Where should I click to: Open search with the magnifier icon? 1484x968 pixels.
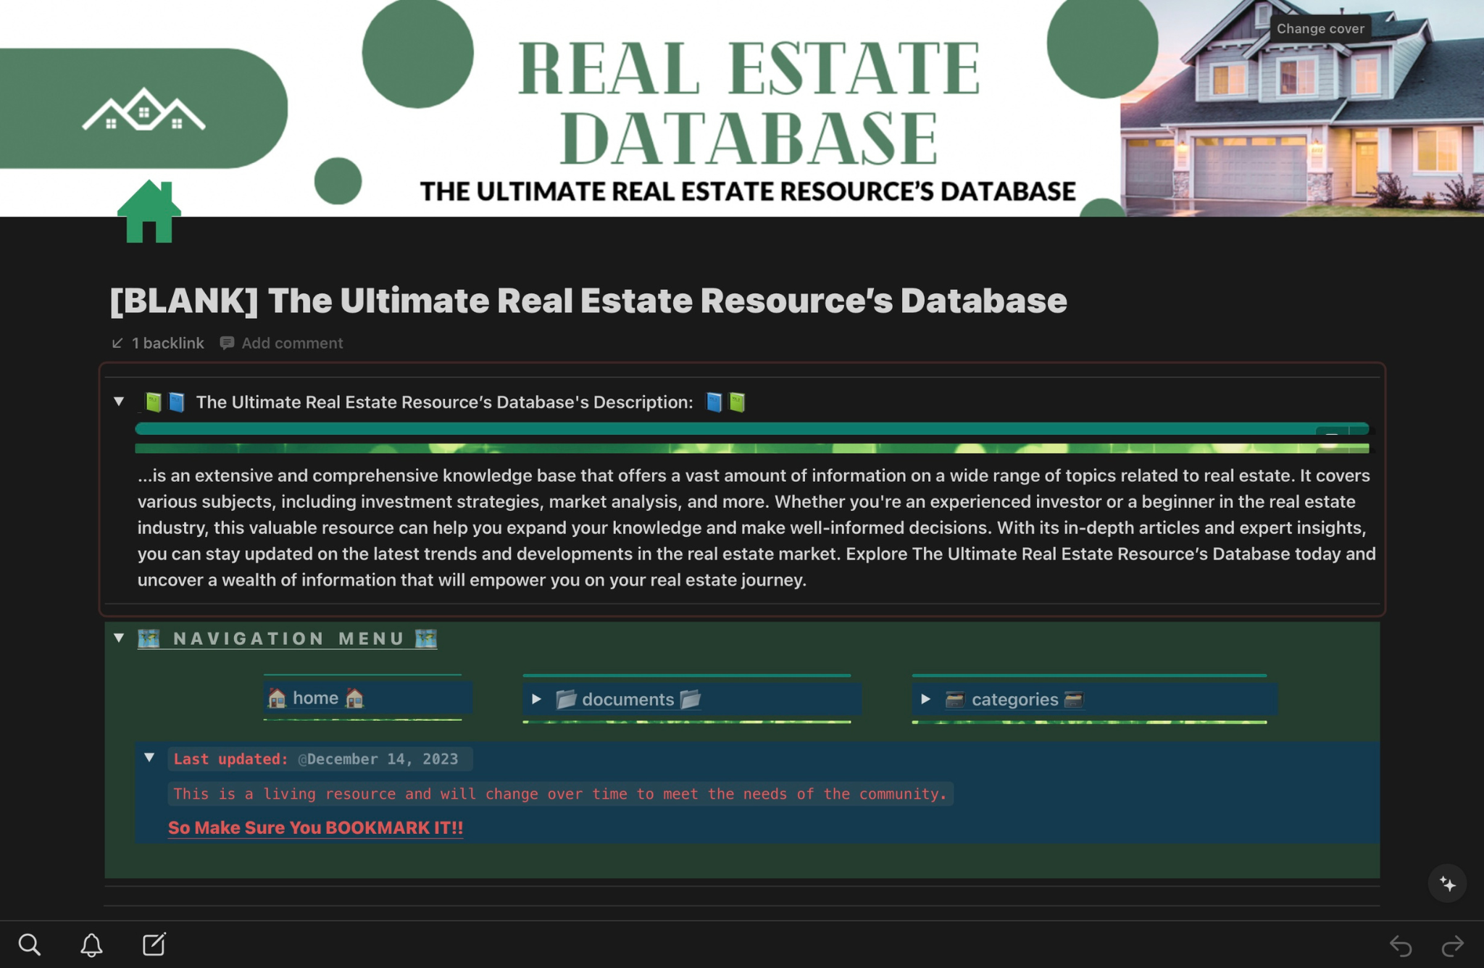tap(29, 945)
